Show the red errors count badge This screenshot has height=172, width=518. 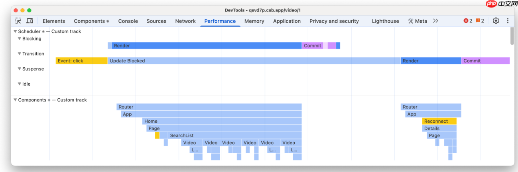click(468, 21)
